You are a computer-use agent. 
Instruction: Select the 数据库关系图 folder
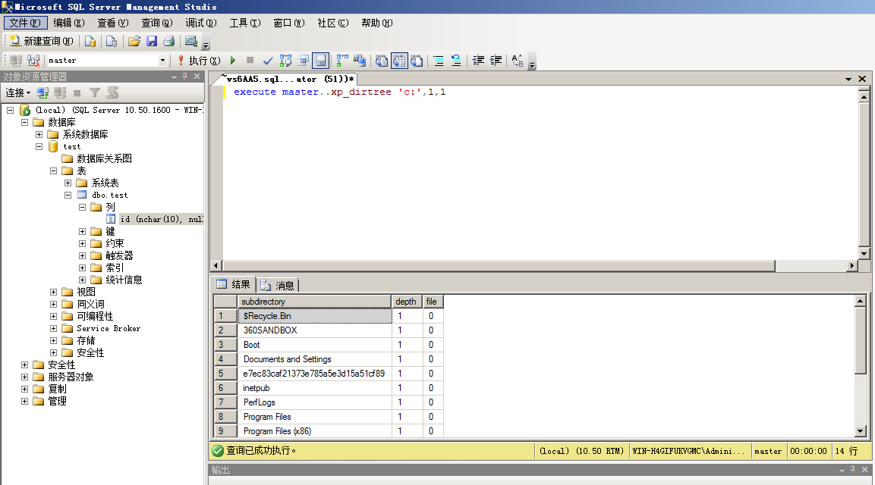coord(105,159)
